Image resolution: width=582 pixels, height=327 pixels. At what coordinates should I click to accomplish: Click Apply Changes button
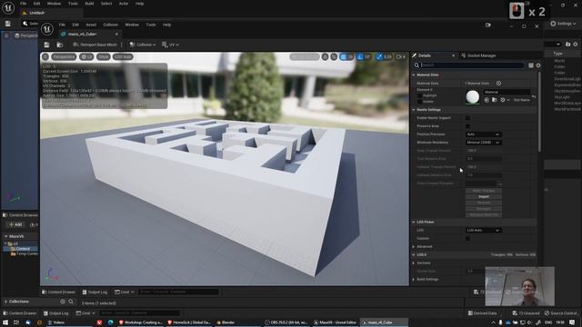[x=484, y=191]
